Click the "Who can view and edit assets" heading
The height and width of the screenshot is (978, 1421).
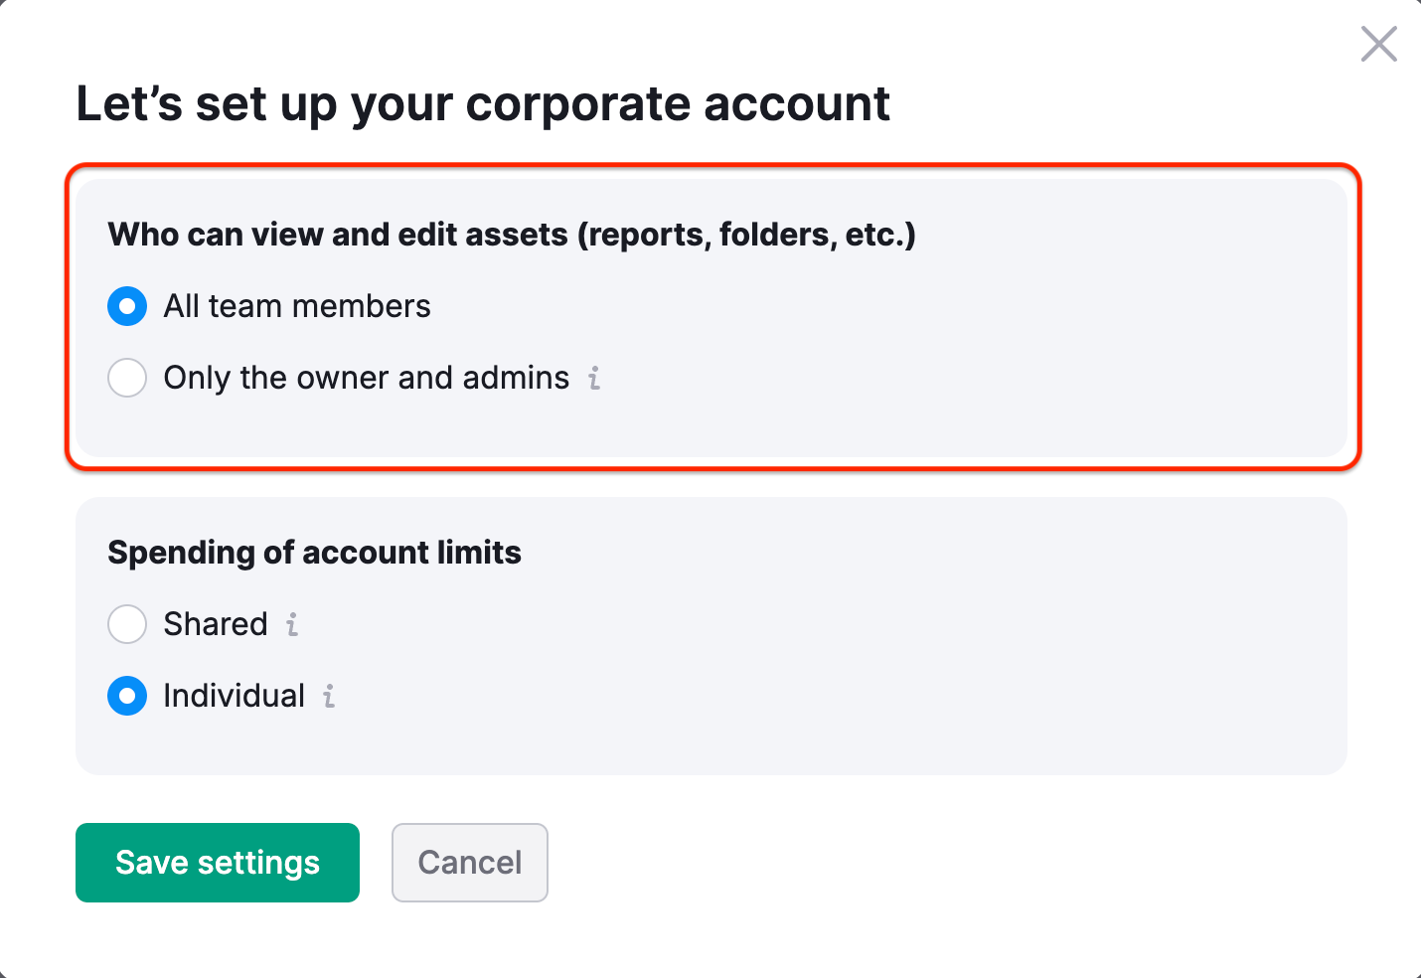click(511, 235)
